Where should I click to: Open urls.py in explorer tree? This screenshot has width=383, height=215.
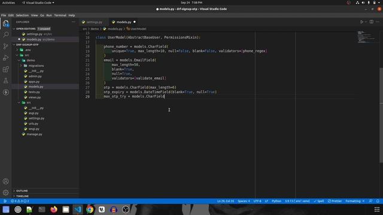[x=34, y=124]
